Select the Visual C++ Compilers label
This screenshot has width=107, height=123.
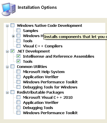pyautogui.click(x=43, y=46)
